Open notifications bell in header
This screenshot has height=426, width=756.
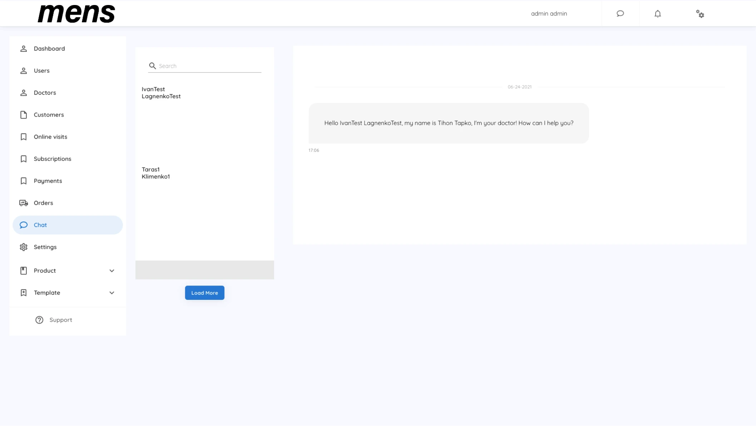[658, 14]
